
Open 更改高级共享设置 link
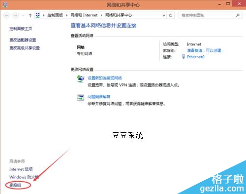tap(25, 48)
